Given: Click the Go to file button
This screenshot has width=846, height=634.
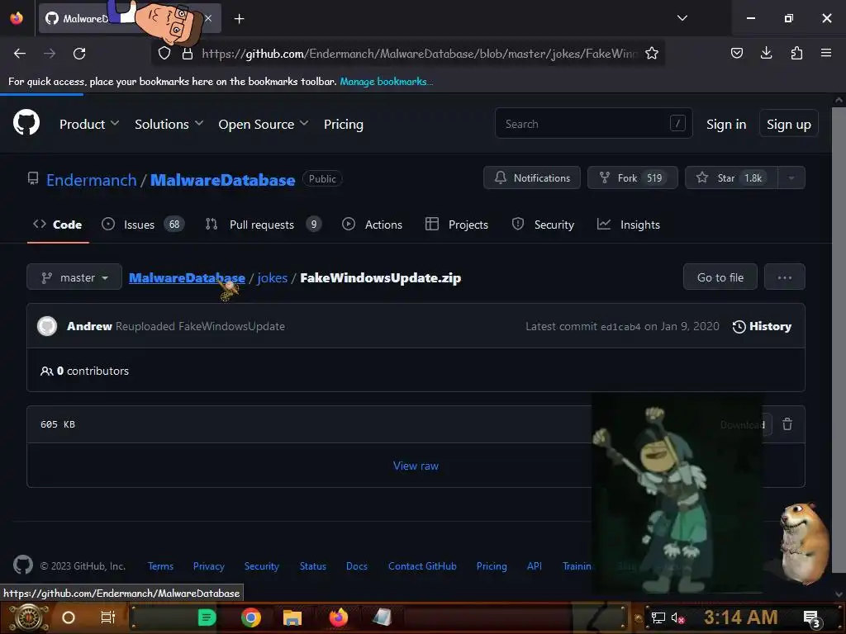Looking at the screenshot, I should (720, 277).
